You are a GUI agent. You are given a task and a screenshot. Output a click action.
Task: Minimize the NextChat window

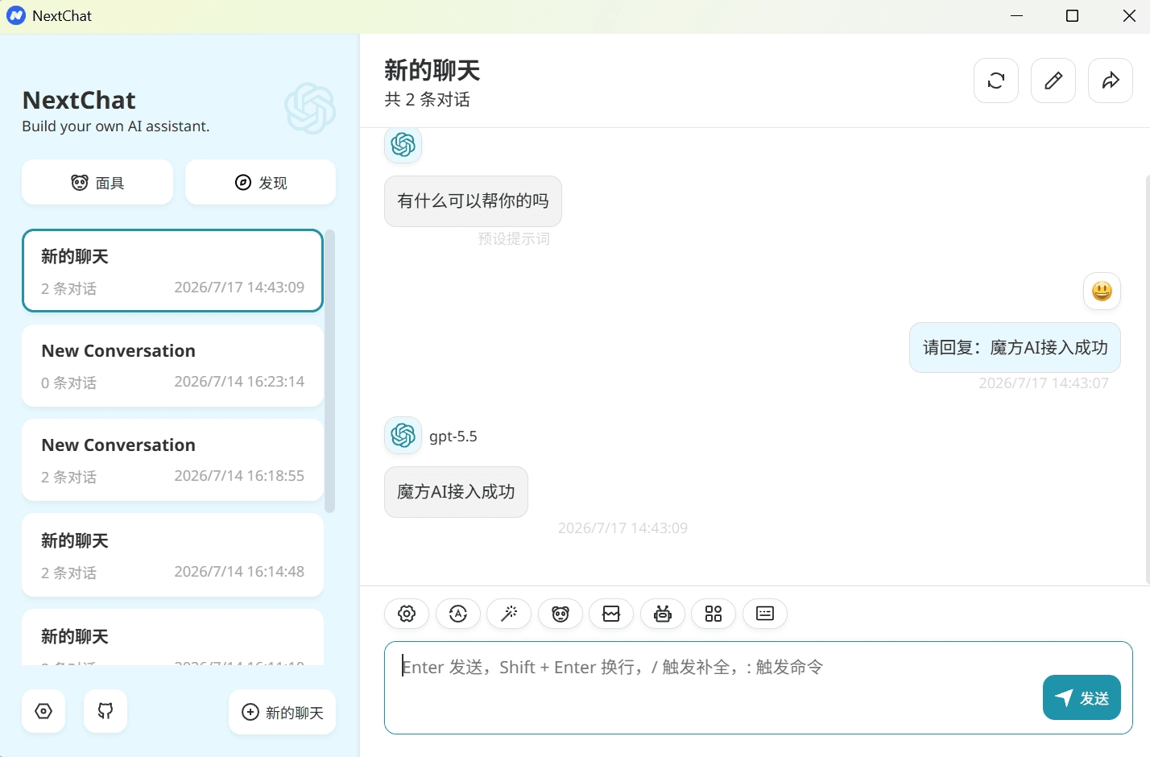[1016, 16]
